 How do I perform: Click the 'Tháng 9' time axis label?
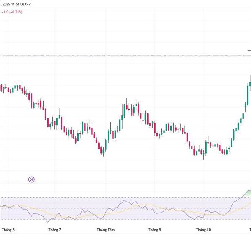click(x=155, y=230)
